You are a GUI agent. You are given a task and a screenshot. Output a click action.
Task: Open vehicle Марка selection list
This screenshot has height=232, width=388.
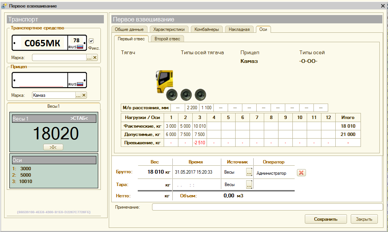(89, 58)
